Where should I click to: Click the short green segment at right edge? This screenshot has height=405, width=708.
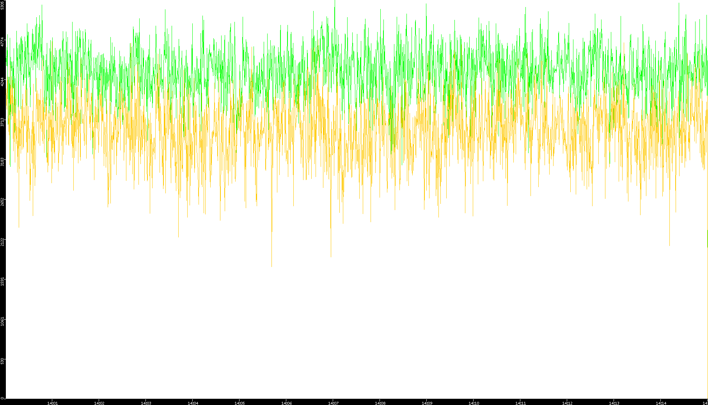[x=707, y=239]
